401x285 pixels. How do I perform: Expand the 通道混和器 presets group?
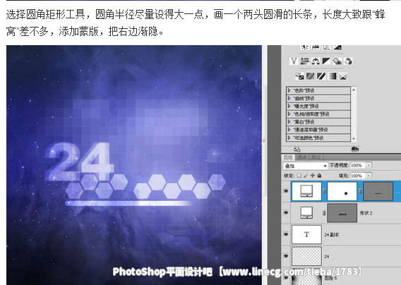pos(289,130)
